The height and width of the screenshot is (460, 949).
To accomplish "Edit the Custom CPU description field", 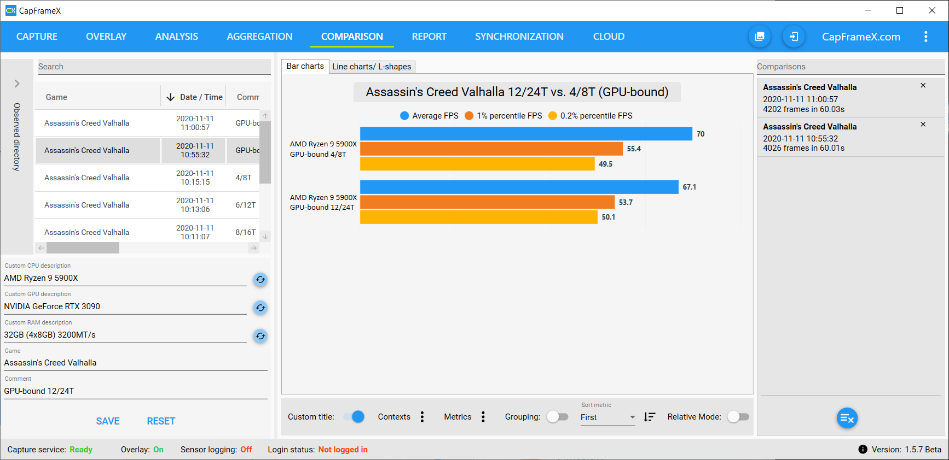I will pos(125,278).
